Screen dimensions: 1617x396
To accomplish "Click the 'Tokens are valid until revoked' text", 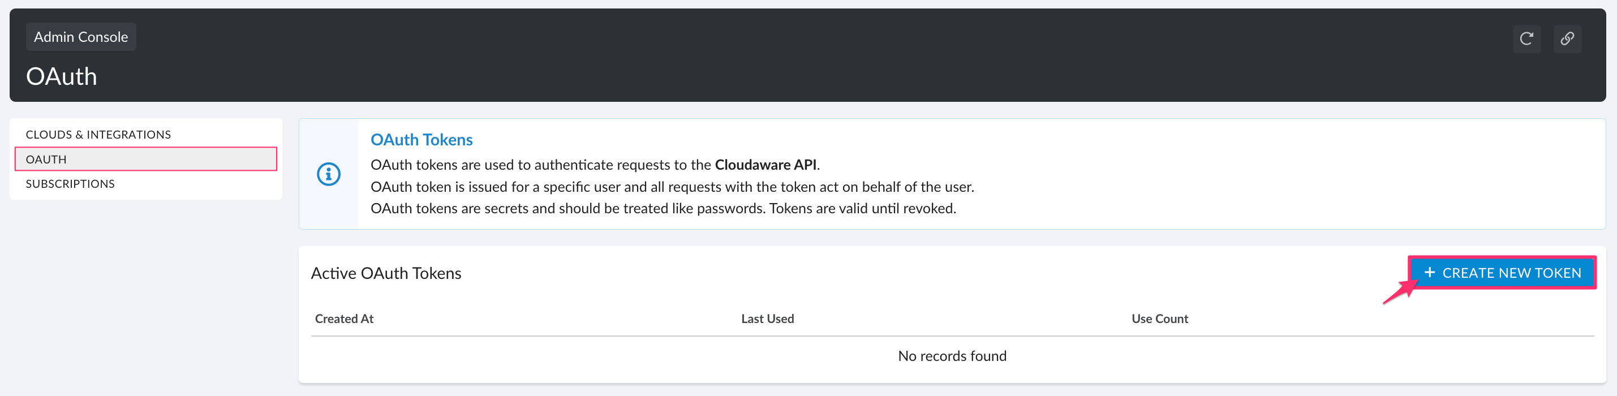I will click(x=862, y=208).
